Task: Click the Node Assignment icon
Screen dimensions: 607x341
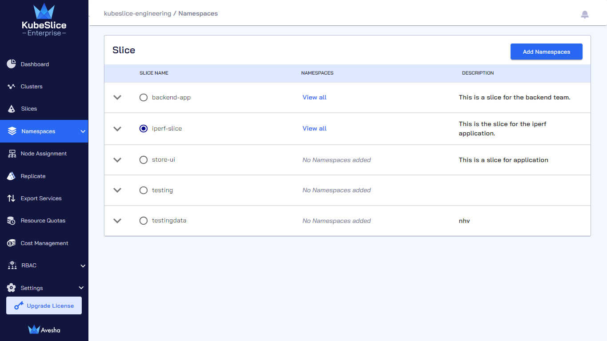Action: 12,154
